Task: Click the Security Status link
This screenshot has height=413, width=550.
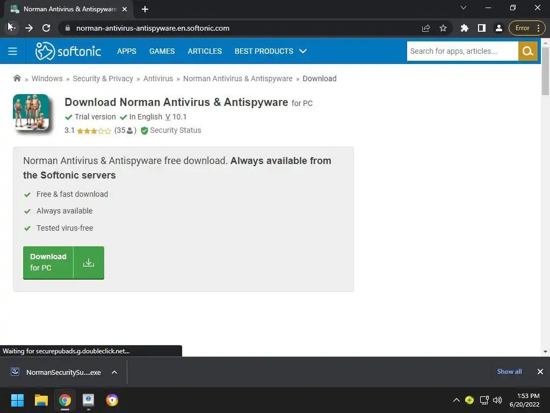Action: [176, 130]
